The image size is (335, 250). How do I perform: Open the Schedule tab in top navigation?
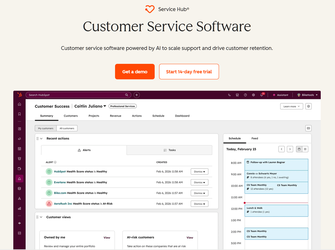pyautogui.click(x=158, y=116)
